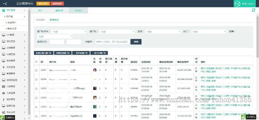Click 禁用 link in user 12067 row

pyautogui.click(x=203, y=68)
